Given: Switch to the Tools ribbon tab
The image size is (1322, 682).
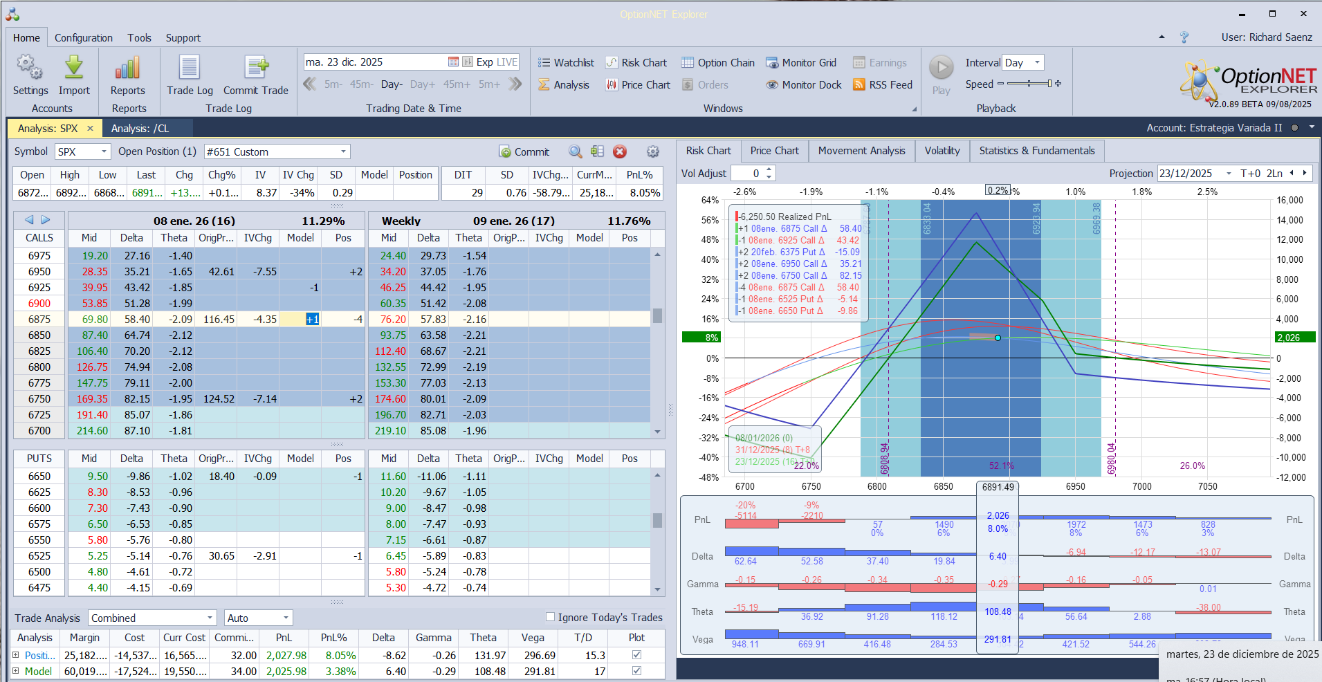Looking at the screenshot, I should (139, 38).
